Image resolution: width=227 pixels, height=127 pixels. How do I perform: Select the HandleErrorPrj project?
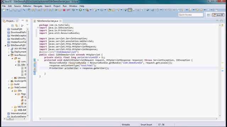[18, 39]
